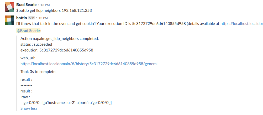The image size is (263, 115).
Task: Click the '$bottlo get lldp neighbors' command text
Action: pos(54,10)
